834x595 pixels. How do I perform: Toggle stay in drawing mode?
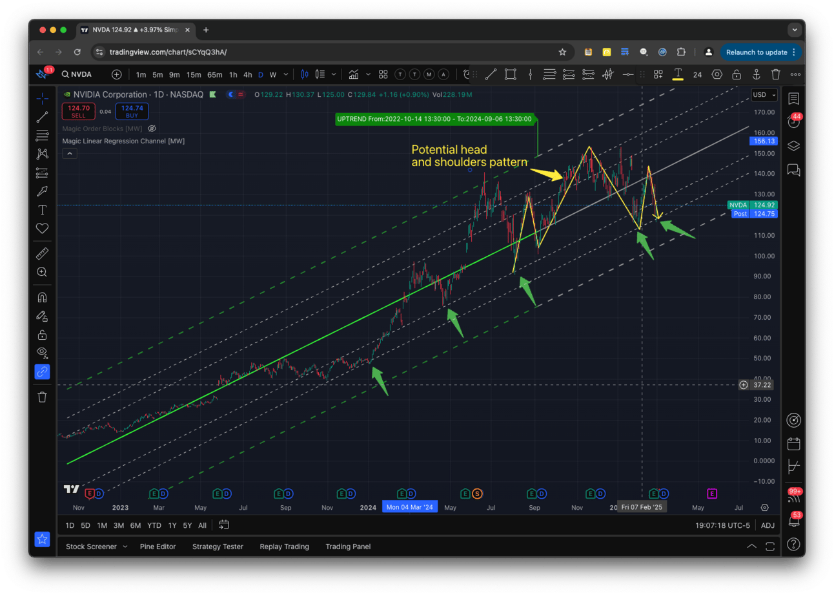43,317
